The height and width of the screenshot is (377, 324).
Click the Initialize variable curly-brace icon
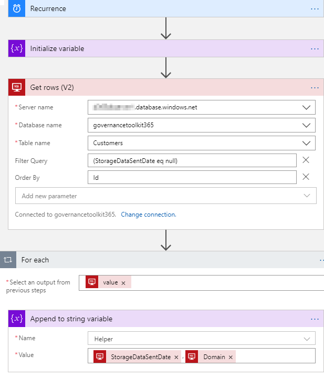(17, 48)
